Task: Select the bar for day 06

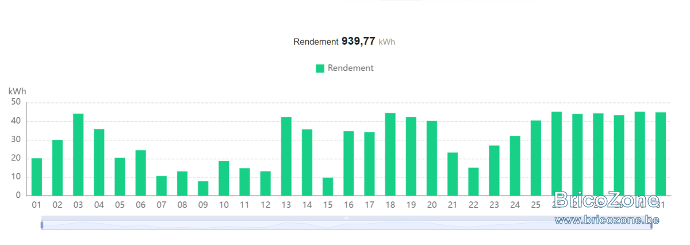Action: (141, 173)
